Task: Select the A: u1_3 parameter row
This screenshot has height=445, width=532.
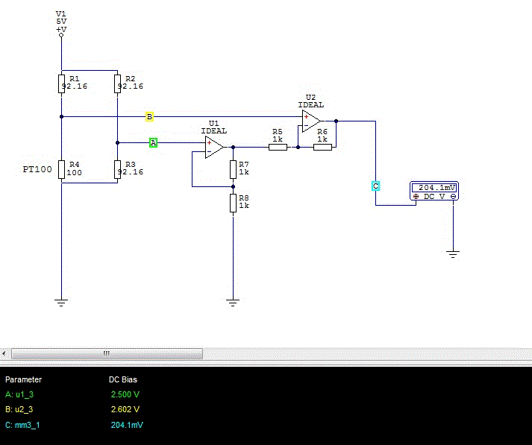Action: (x=72, y=394)
